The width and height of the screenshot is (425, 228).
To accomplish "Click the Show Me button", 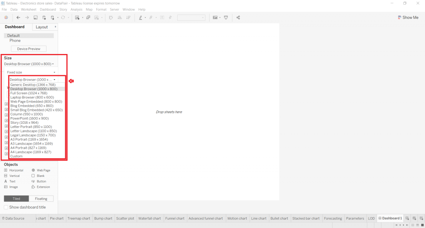I will (408, 17).
